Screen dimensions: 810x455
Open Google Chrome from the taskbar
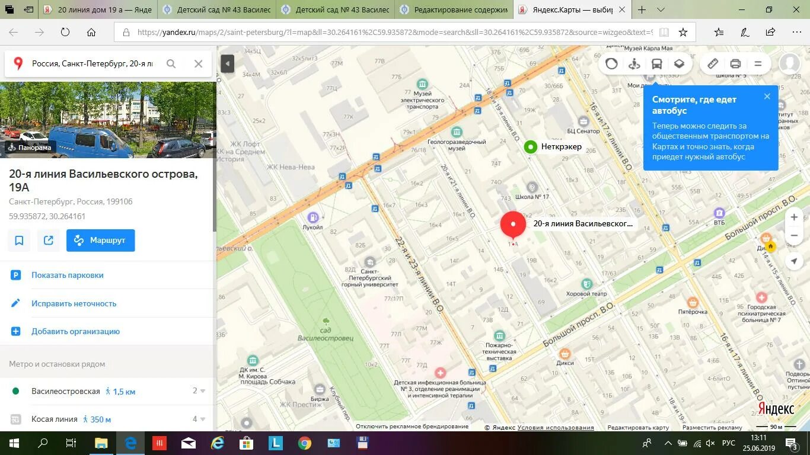point(304,443)
